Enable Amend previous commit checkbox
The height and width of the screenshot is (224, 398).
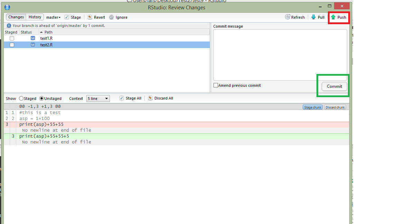point(216,85)
